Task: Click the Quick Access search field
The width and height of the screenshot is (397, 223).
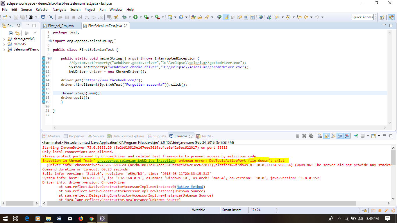Action: click(x=363, y=17)
